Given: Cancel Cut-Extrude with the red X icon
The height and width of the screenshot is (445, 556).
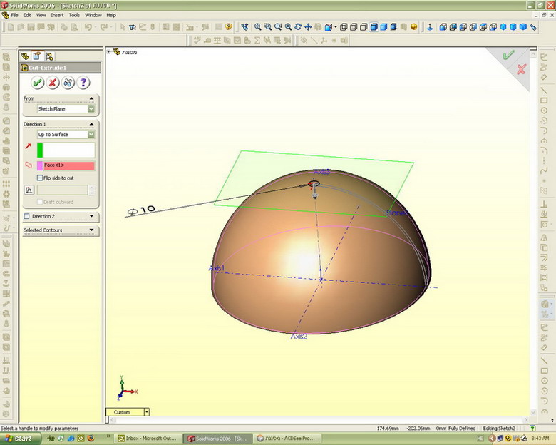Looking at the screenshot, I should click(53, 83).
